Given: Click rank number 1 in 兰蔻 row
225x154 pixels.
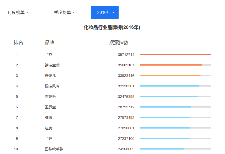Looking at the screenshot, I should click(17, 55).
